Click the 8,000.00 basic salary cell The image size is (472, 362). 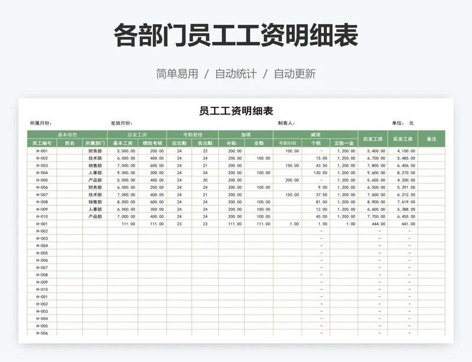click(x=123, y=202)
